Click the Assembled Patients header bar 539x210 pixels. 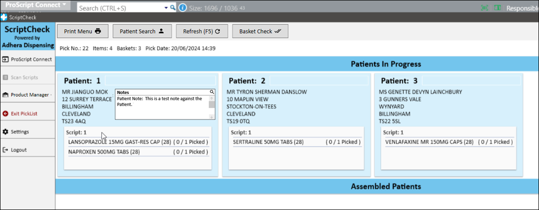pyautogui.click(x=297, y=186)
